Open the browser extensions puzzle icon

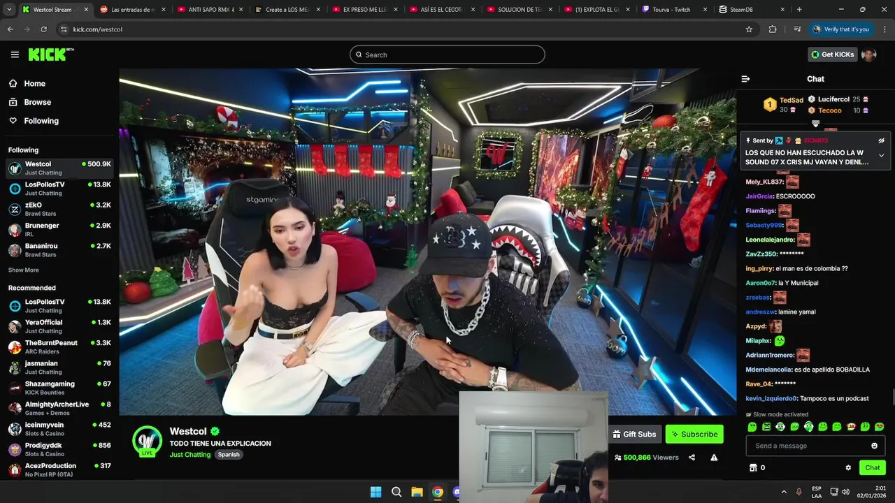point(773,29)
